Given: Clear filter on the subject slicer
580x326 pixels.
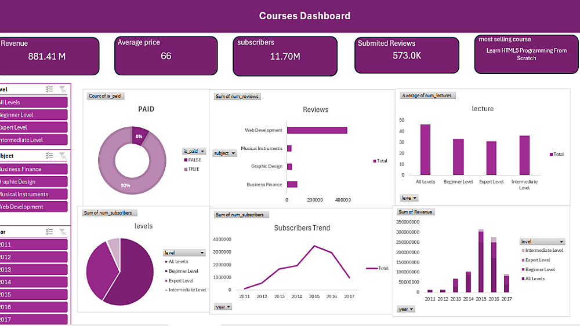Looking at the screenshot, I should (x=63, y=155).
